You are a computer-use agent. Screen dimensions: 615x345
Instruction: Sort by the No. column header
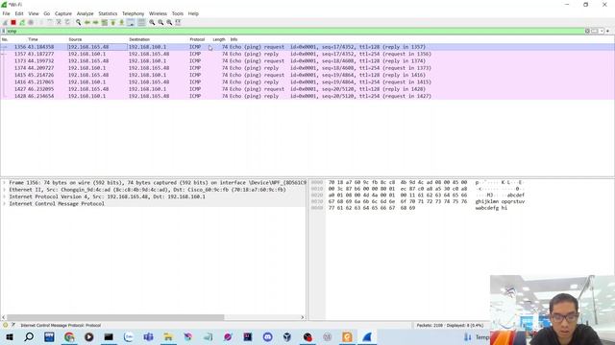[x=5, y=39]
